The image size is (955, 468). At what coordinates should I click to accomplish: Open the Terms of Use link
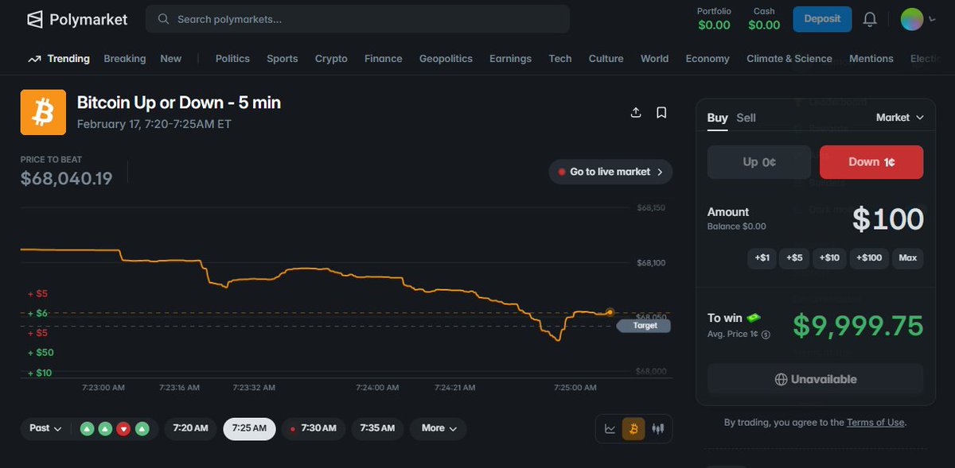[875, 423]
